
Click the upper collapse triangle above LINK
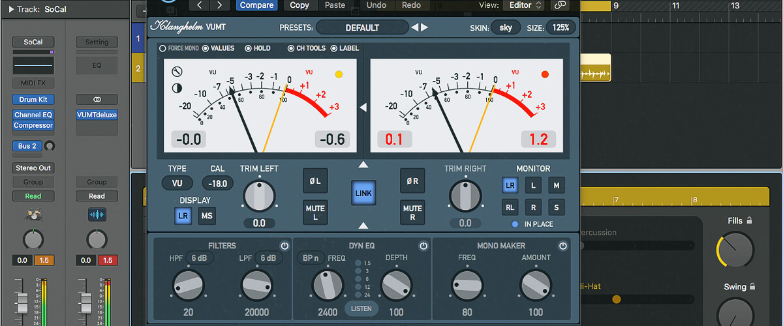(363, 164)
